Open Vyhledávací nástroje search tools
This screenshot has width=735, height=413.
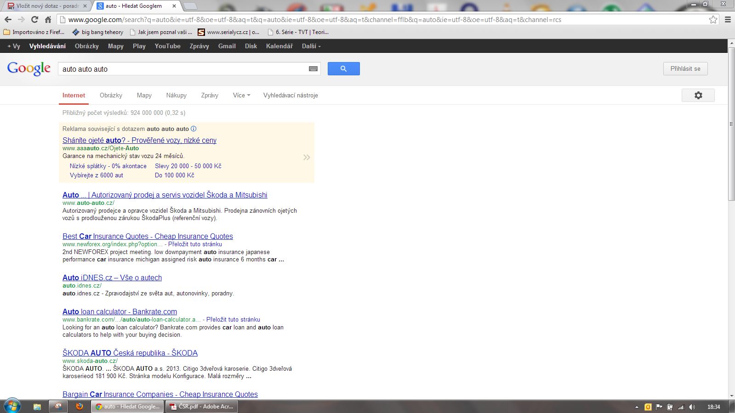point(291,96)
